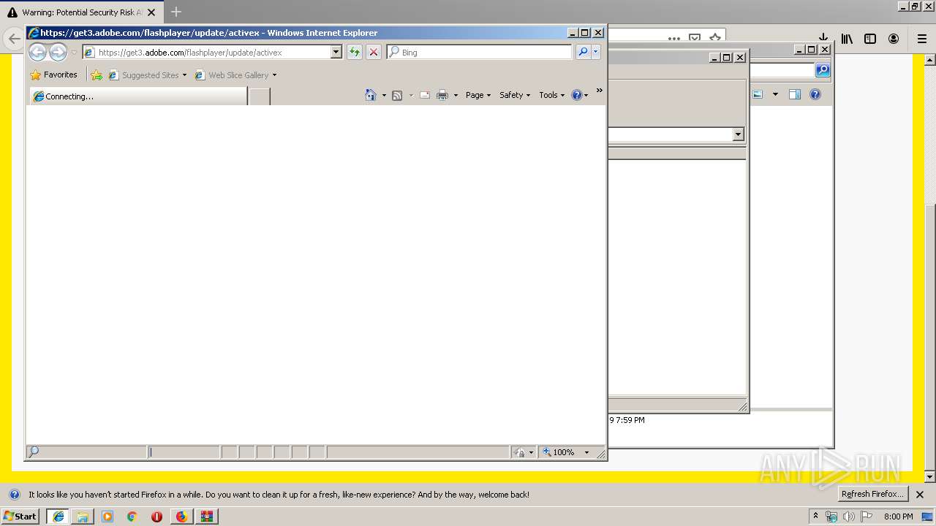
Task: Open the views dropdown arrow in rear window
Action: [x=775, y=94]
